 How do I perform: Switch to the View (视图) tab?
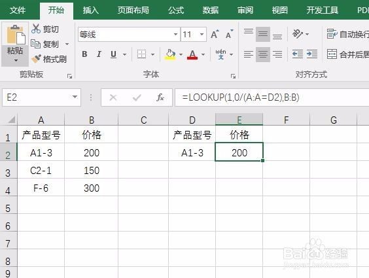(280, 10)
